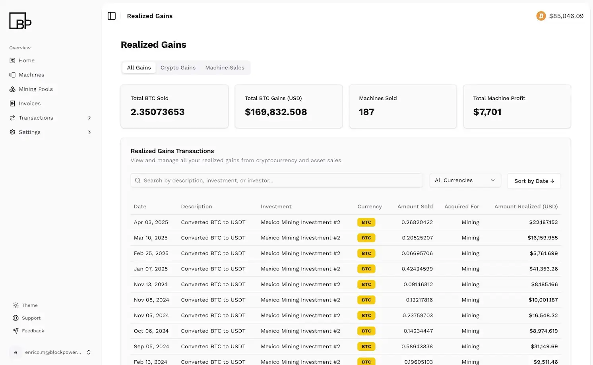Click the Support lifebuoy icon
Viewport: 593px width, 365px height.
click(16, 318)
